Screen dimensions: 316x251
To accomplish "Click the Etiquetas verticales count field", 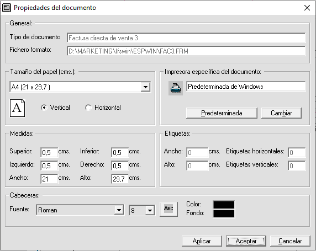I will pyautogui.click(x=297, y=165).
